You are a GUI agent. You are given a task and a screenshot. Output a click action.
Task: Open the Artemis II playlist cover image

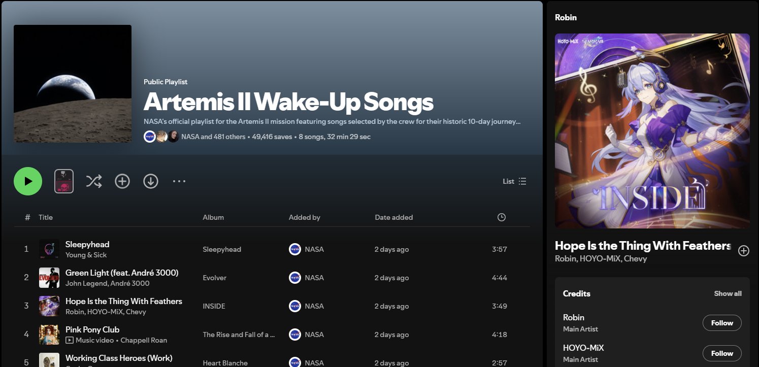pyautogui.click(x=73, y=84)
